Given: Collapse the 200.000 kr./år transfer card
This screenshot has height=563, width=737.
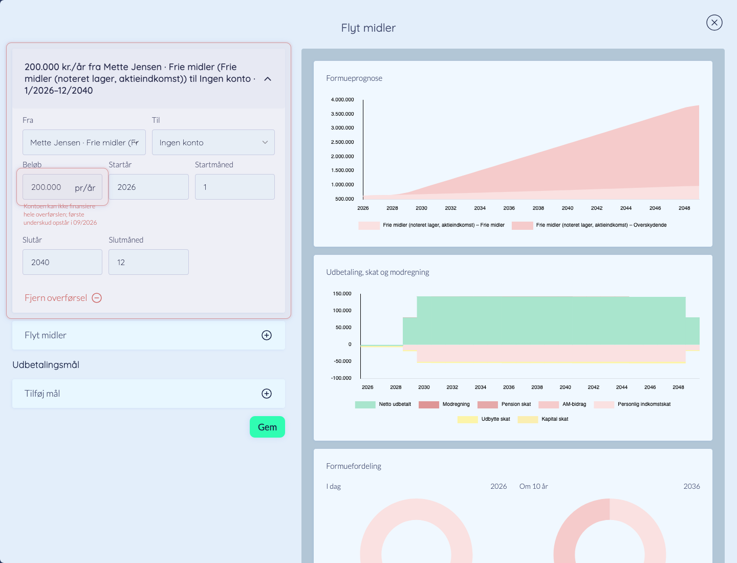Looking at the screenshot, I should [268, 79].
